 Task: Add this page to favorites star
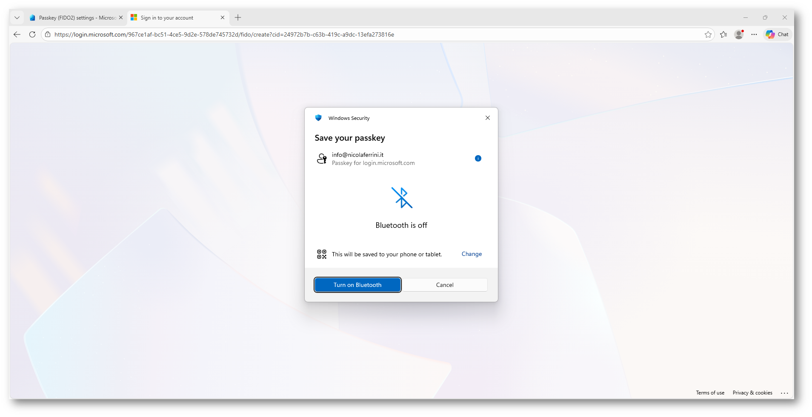point(708,34)
